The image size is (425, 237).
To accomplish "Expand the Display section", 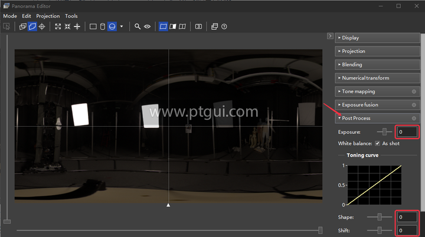I will tap(377, 38).
